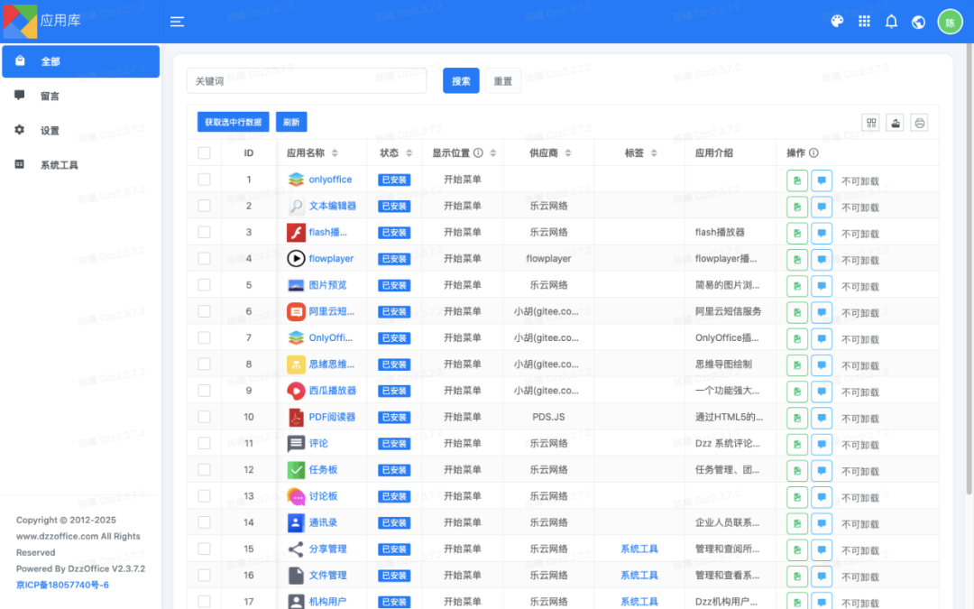Click the page vertical scrollbar
974x609 pixels.
969,267
